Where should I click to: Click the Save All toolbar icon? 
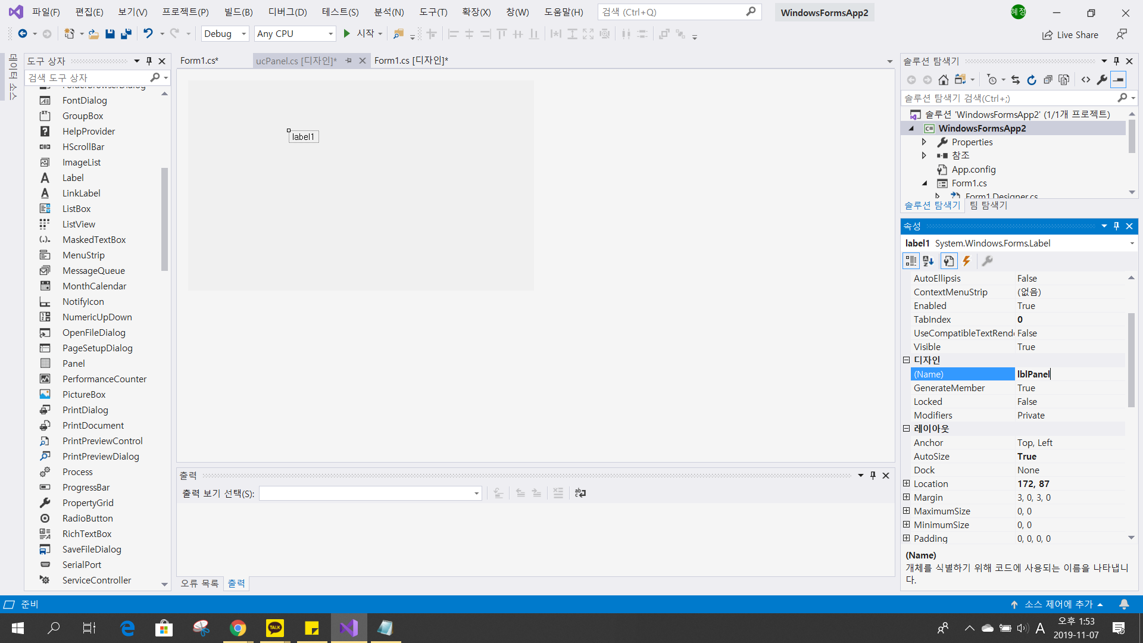click(x=126, y=34)
